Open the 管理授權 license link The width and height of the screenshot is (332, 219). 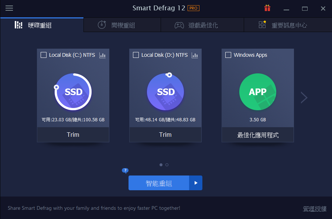pyautogui.click(x=315, y=209)
